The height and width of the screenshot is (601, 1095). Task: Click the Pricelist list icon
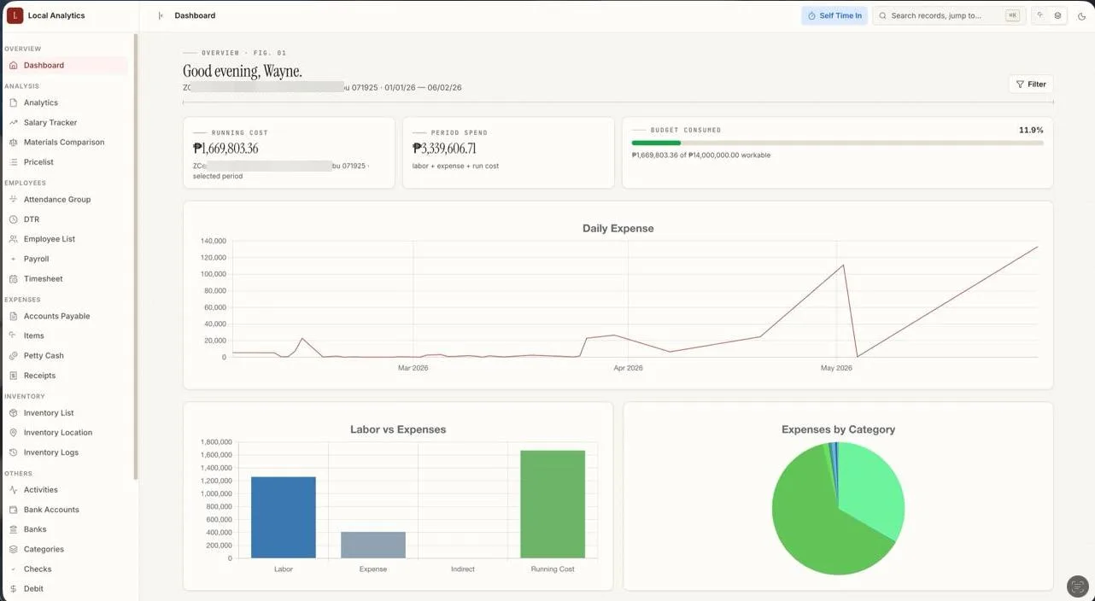tap(14, 161)
